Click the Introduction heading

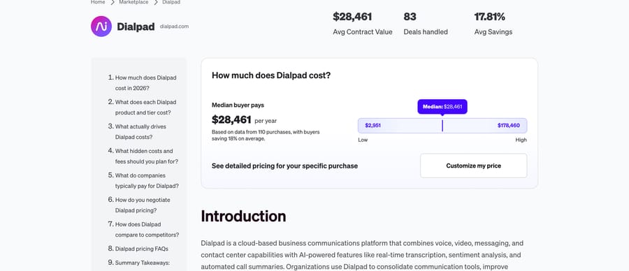(243, 216)
